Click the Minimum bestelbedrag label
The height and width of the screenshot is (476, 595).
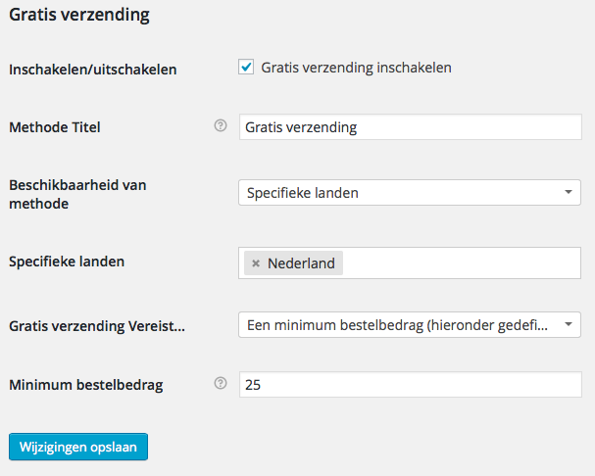pyautogui.click(x=86, y=385)
